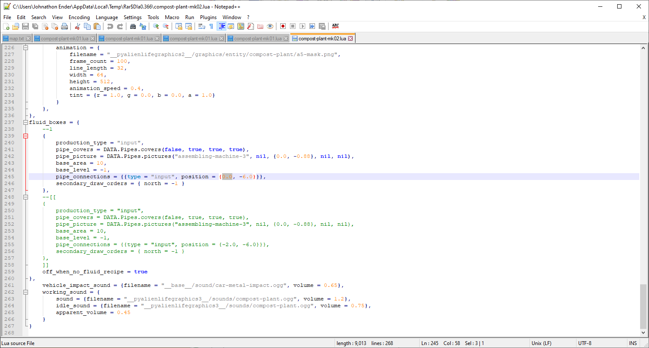Collapse the fluid_boxes fold at line 237
Image resolution: width=649 pixels, height=348 pixels.
25,122
